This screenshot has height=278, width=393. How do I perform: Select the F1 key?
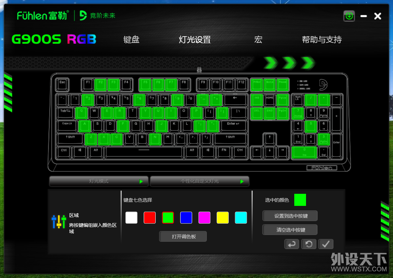[x=88, y=85]
